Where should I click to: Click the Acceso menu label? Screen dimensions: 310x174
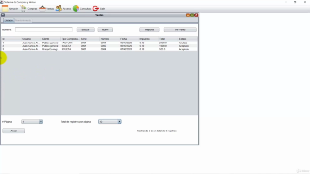(x=67, y=9)
